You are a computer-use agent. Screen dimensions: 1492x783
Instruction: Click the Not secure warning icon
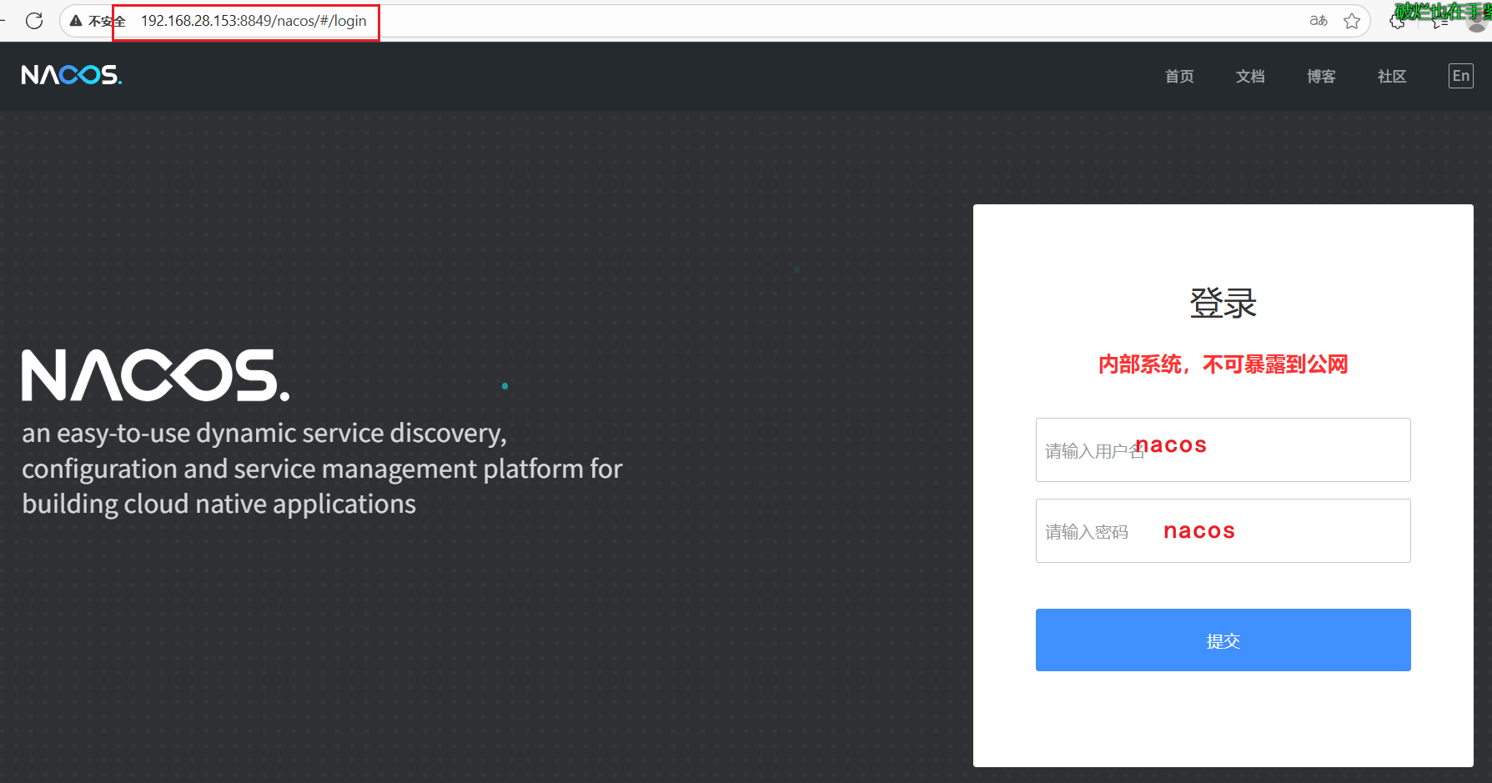pyautogui.click(x=76, y=21)
